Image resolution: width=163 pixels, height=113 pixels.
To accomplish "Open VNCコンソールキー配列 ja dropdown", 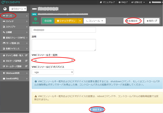I will (53, 60).
